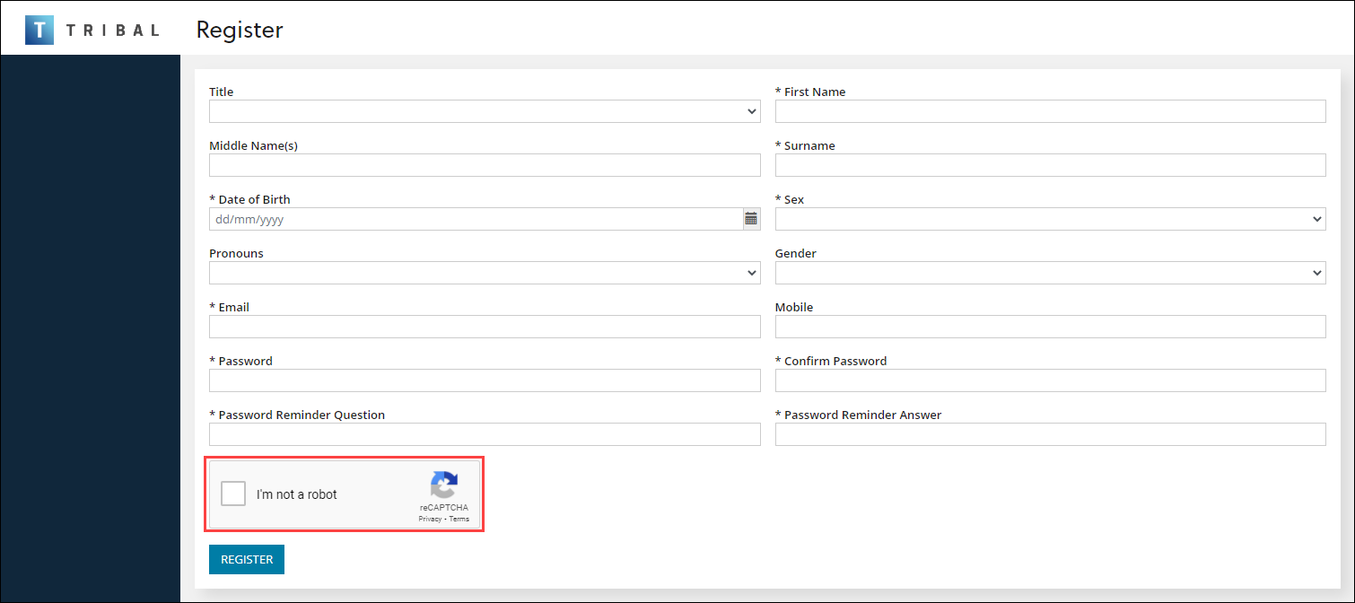This screenshot has width=1355, height=603.
Task: Expand the Sex dropdown
Action: tap(1050, 219)
